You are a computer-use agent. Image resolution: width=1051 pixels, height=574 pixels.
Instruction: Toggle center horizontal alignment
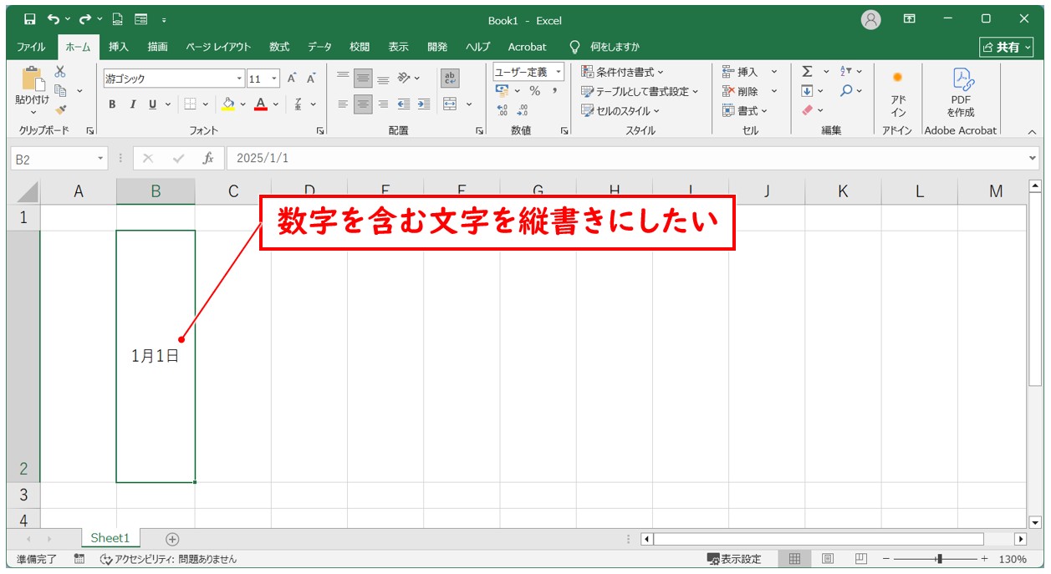coord(363,104)
